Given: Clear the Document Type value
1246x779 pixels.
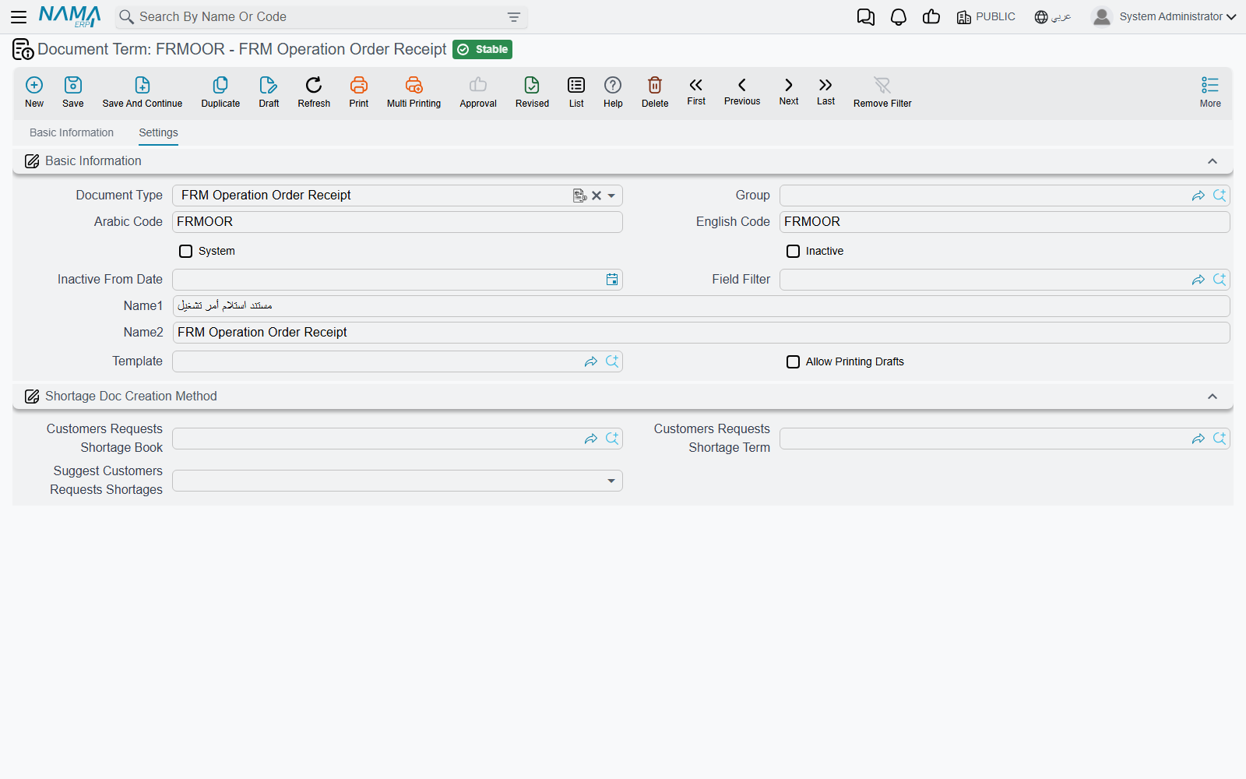Looking at the screenshot, I should point(597,196).
